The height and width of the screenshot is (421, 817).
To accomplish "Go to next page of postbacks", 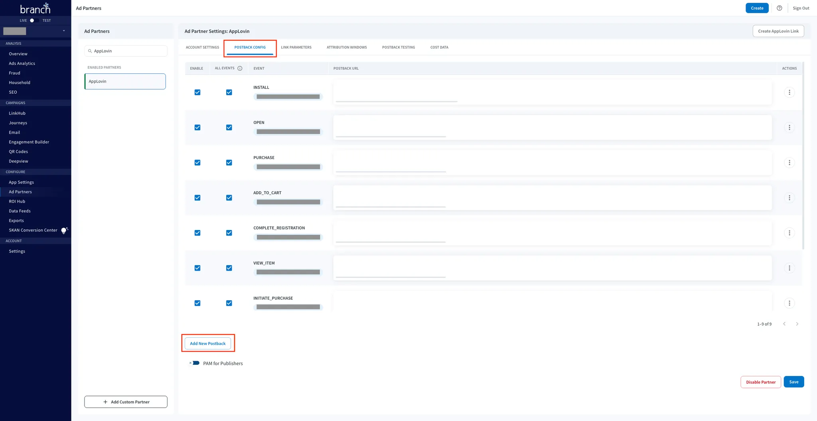I will (797, 324).
